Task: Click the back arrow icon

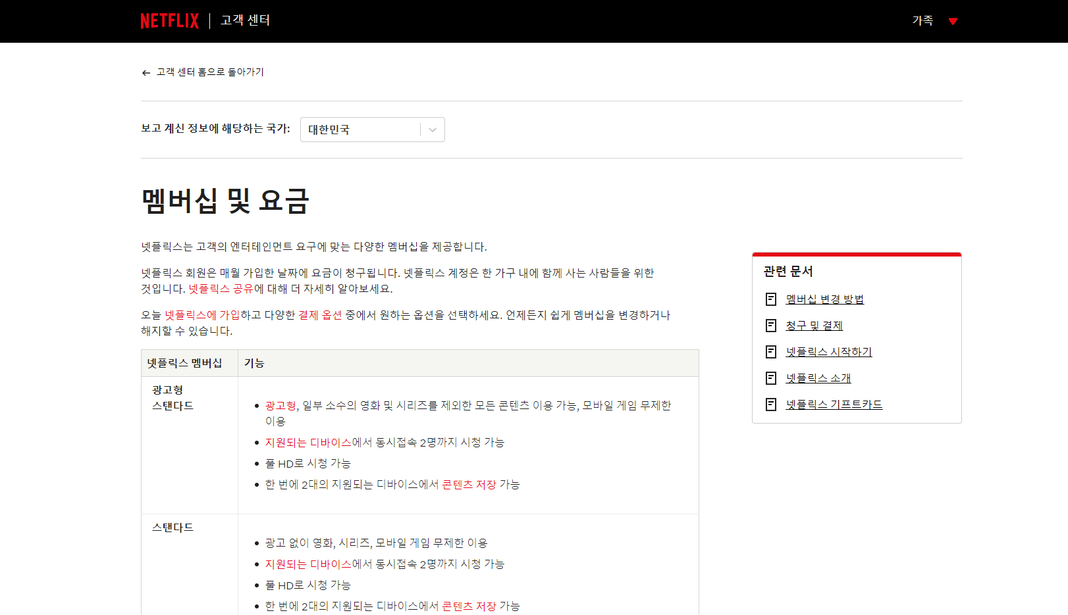Action: pos(146,73)
